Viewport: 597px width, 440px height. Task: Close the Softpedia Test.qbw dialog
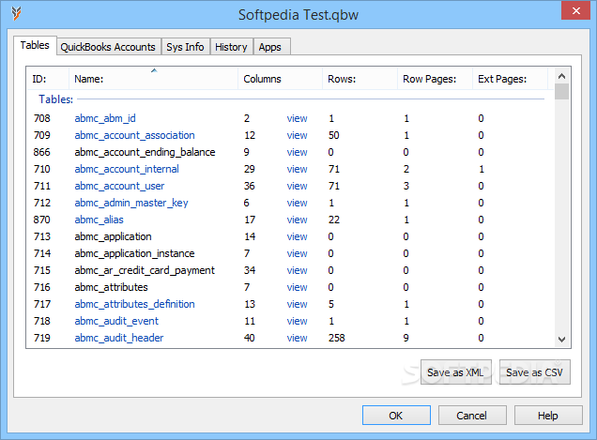pos(575,10)
